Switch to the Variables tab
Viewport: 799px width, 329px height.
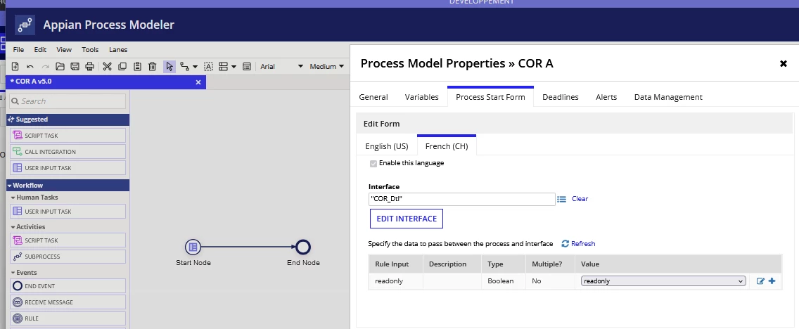click(x=421, y=97)
